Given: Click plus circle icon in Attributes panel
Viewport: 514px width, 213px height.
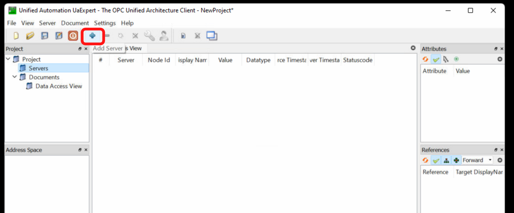Looking at the screenshot, I should click(x=500, y=59).
